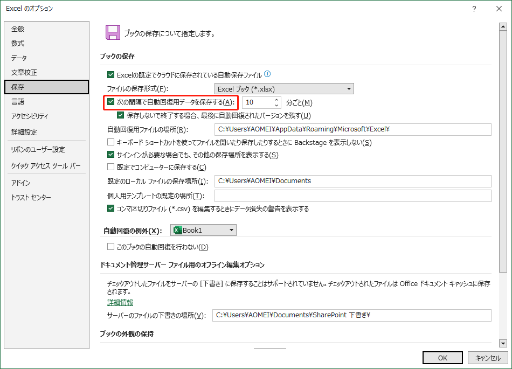512x369 pixels.
Task: Click the ブックの外観の保持 heading
Action: (127, 333)
